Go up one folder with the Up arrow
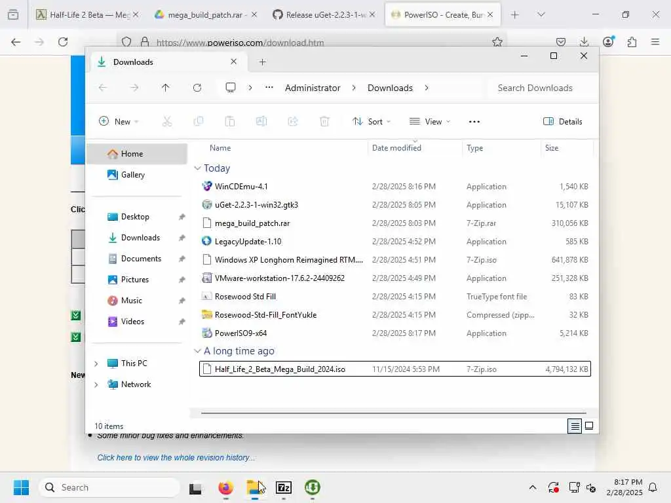 click(166, 88)
